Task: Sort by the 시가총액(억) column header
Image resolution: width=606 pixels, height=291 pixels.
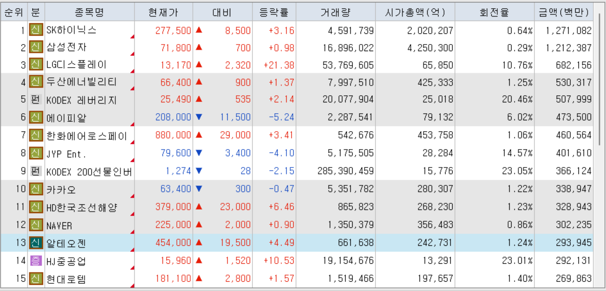Action: point(415,12)
